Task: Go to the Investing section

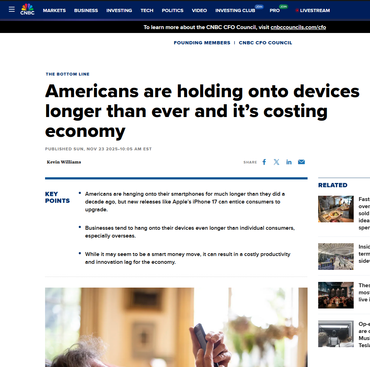Action: (119, 11)
